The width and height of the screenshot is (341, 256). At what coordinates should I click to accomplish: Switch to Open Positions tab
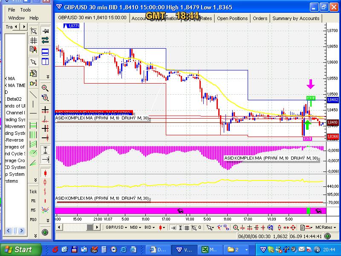(232, 18)
